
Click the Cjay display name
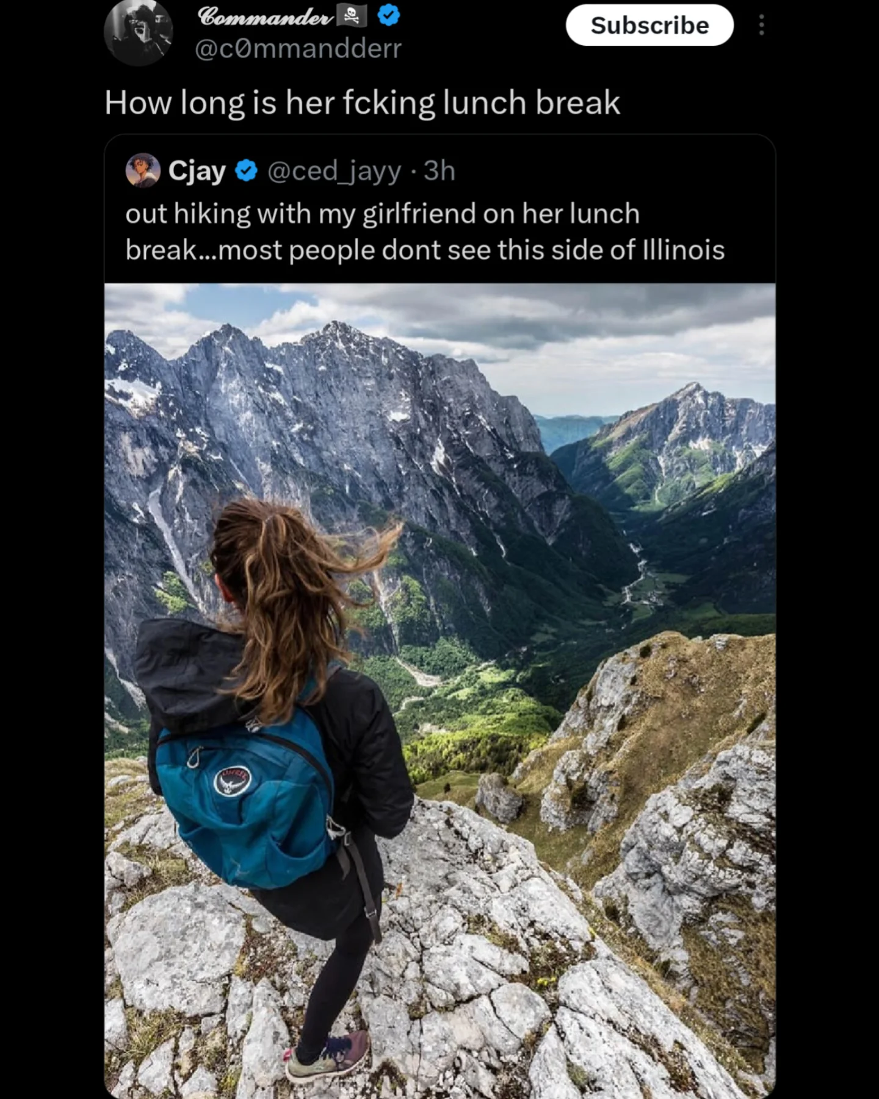click(x=197, y=171)
